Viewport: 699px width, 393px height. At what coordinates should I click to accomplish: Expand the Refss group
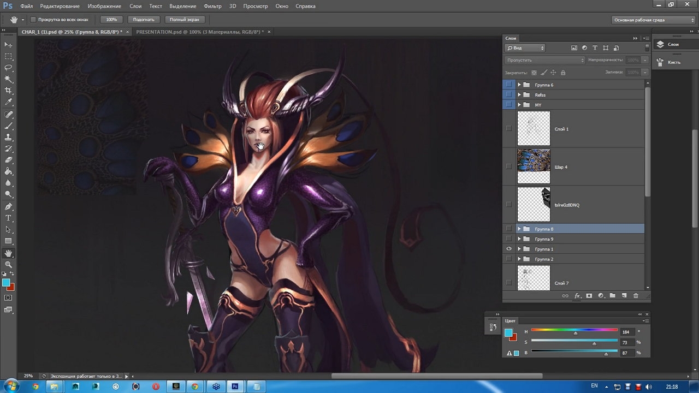519,95
